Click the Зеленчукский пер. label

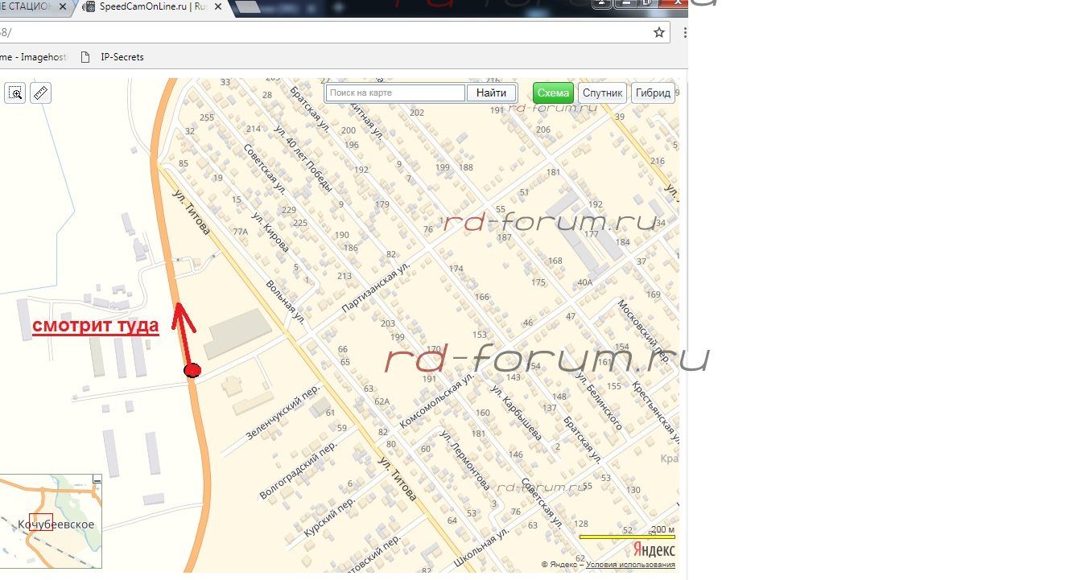(283, 411)
